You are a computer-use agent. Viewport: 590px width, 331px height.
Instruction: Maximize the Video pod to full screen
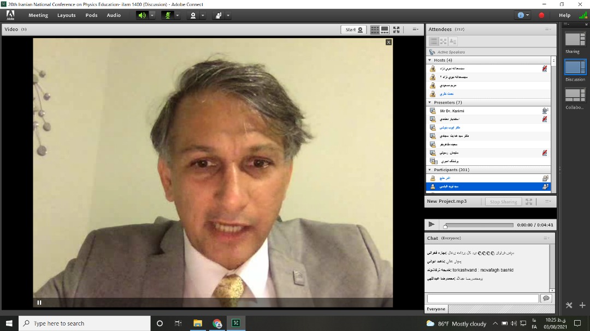(397, 29)
